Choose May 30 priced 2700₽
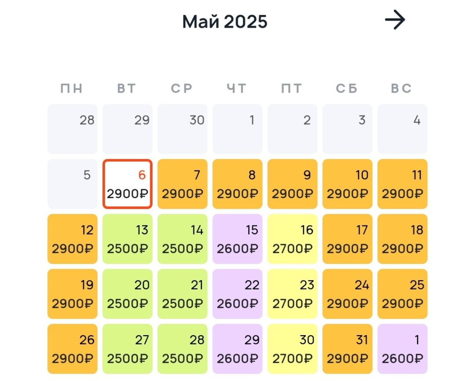The height and width of the screenshot is (383, 450). (292, 349)
